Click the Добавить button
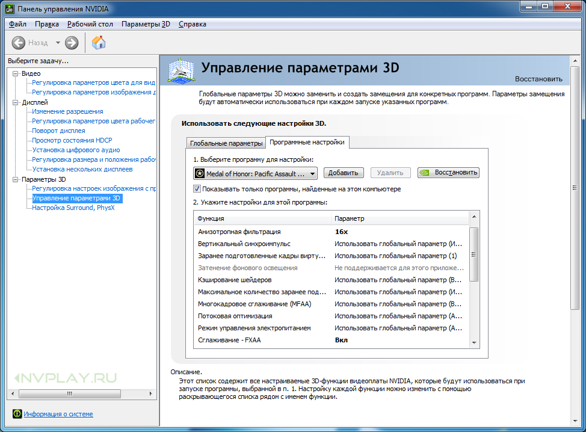 (x=343, y=173)
